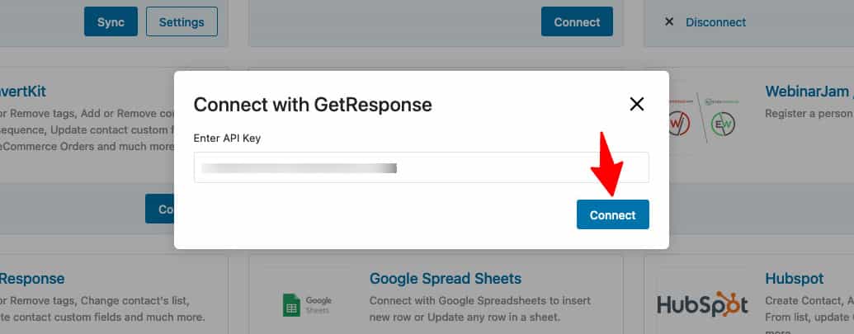
Task: Click the Enter API Key label
Action: tap(227, 139)
